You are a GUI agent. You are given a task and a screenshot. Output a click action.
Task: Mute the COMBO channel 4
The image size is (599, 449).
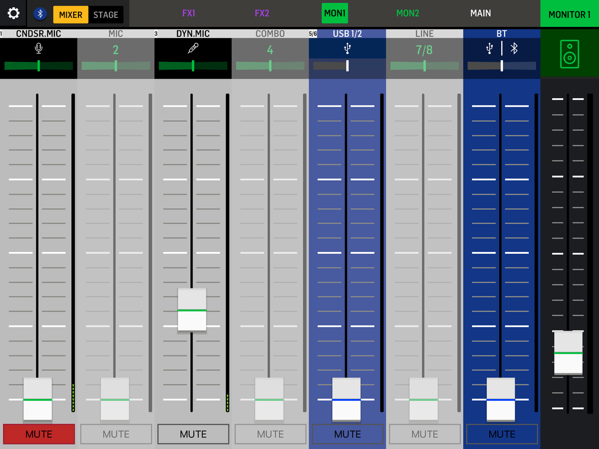coord(271,434)
